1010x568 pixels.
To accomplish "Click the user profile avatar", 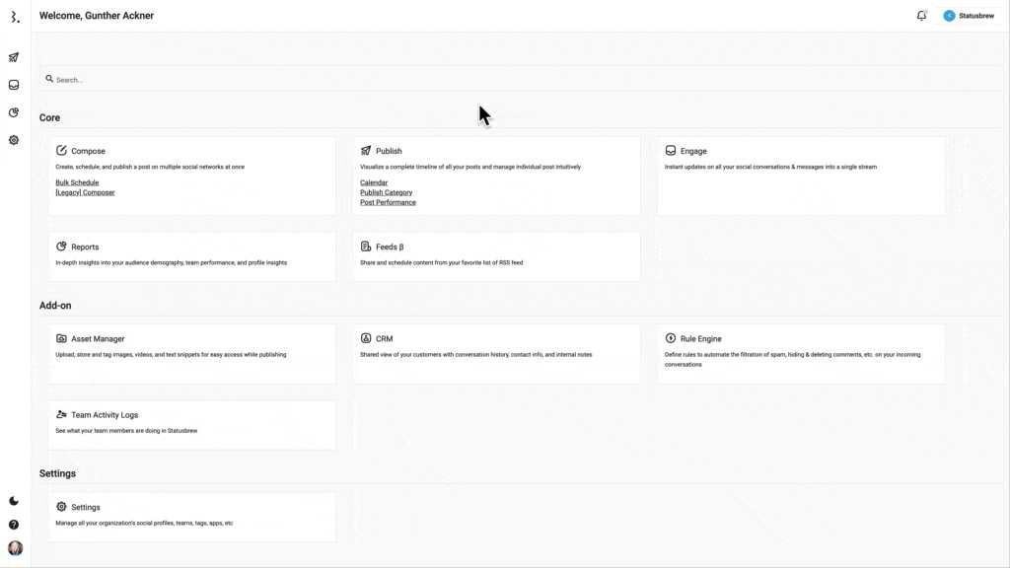I will click(15, 548).
